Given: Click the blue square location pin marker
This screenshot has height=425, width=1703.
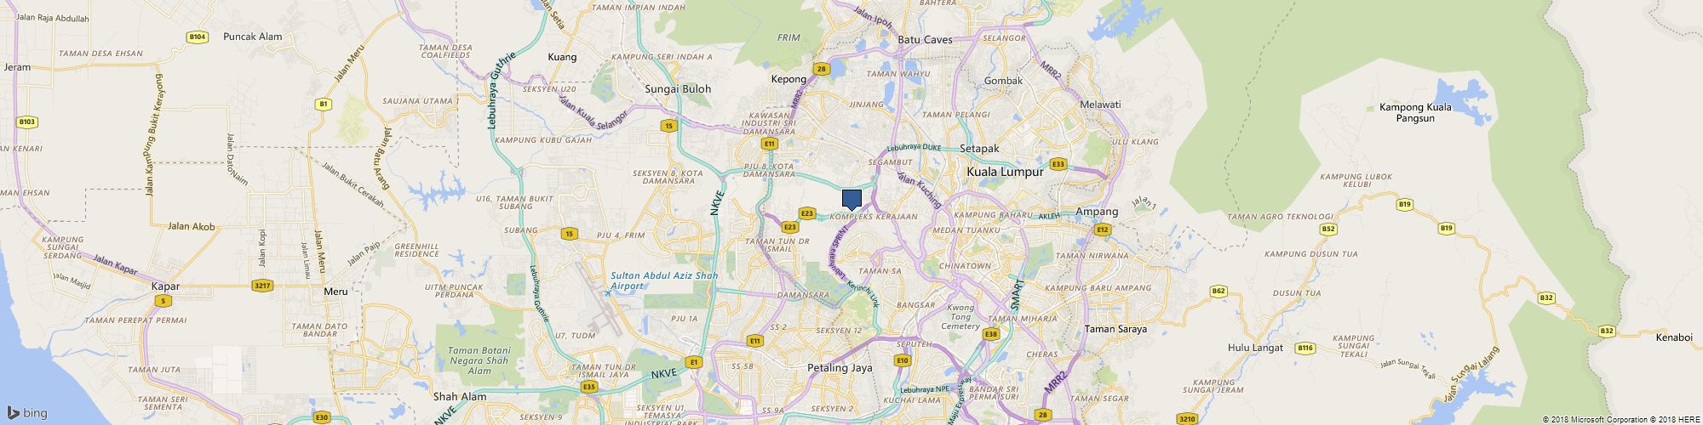Looking at the screenshot, I should tap(851, 199).
